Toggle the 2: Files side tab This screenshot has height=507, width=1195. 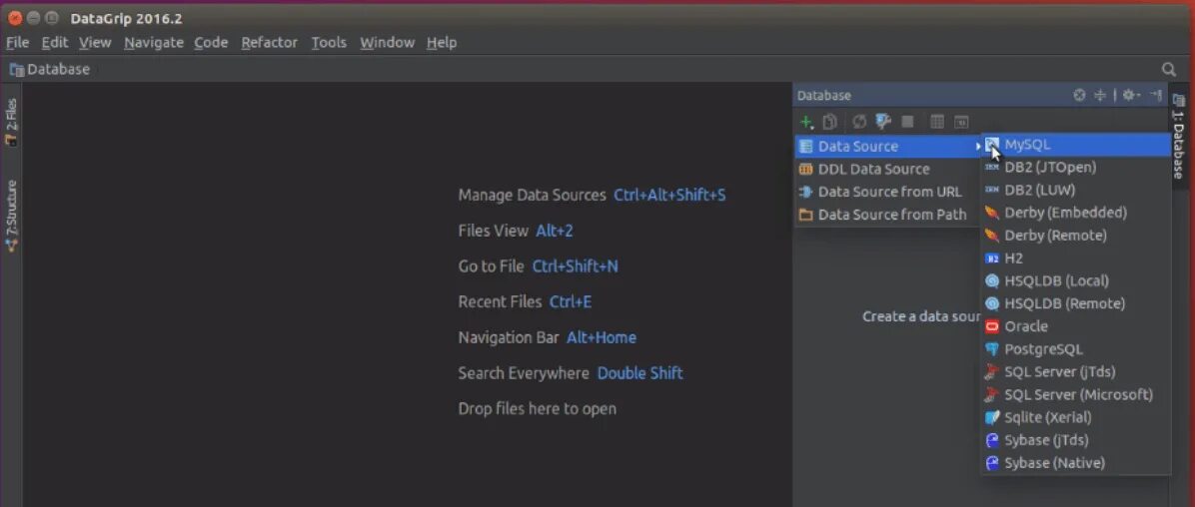pos(11,122)
